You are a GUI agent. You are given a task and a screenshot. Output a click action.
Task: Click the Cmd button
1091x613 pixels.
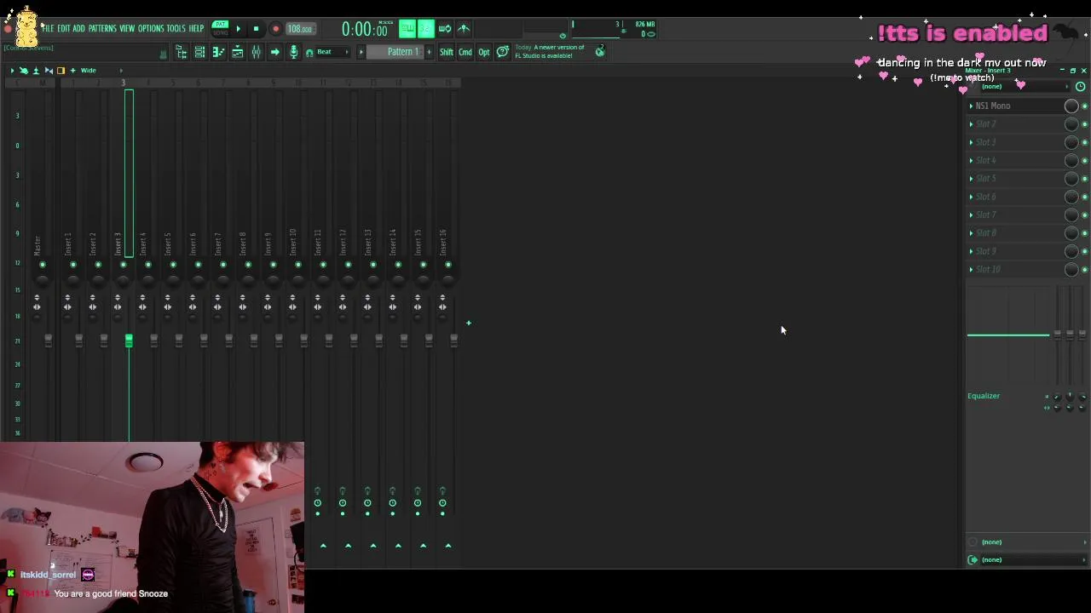[465, 52]
